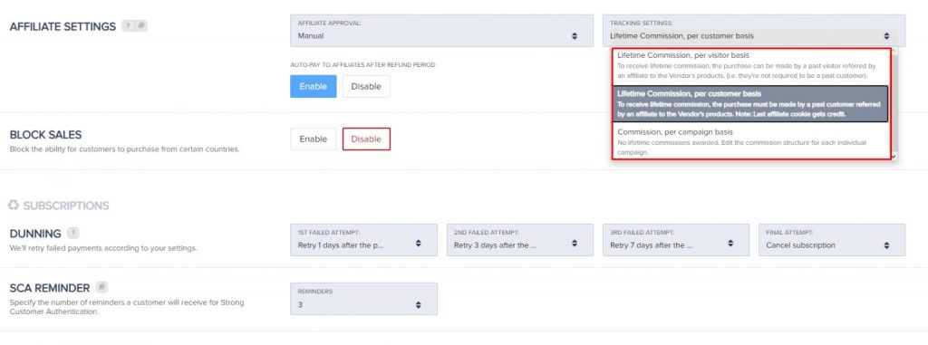
Task: Click 'We'll retry failed payments' description
Action: [103, 248]
